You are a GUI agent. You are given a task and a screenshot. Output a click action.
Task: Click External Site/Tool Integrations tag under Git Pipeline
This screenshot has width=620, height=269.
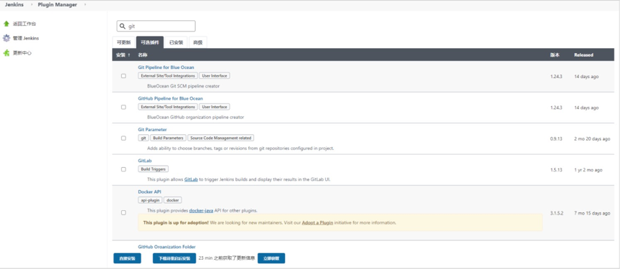168,75
